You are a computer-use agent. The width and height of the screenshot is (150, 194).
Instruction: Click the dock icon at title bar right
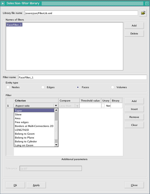click(147, 3)
